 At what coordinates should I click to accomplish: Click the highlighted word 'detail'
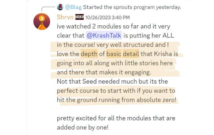[131, 54]
